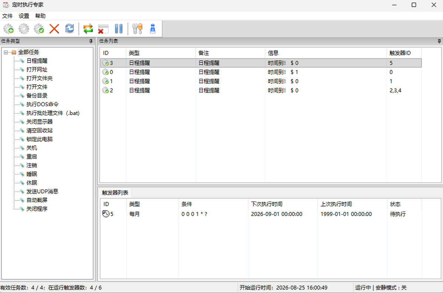
Task: Click the red X delete toolbar icon
Action: (x=54, y=29)
